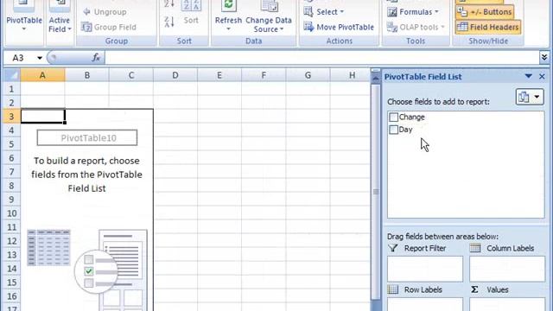Sort Z to A descending icon
This screenshot has height=311, width=553.
(169, 22)
